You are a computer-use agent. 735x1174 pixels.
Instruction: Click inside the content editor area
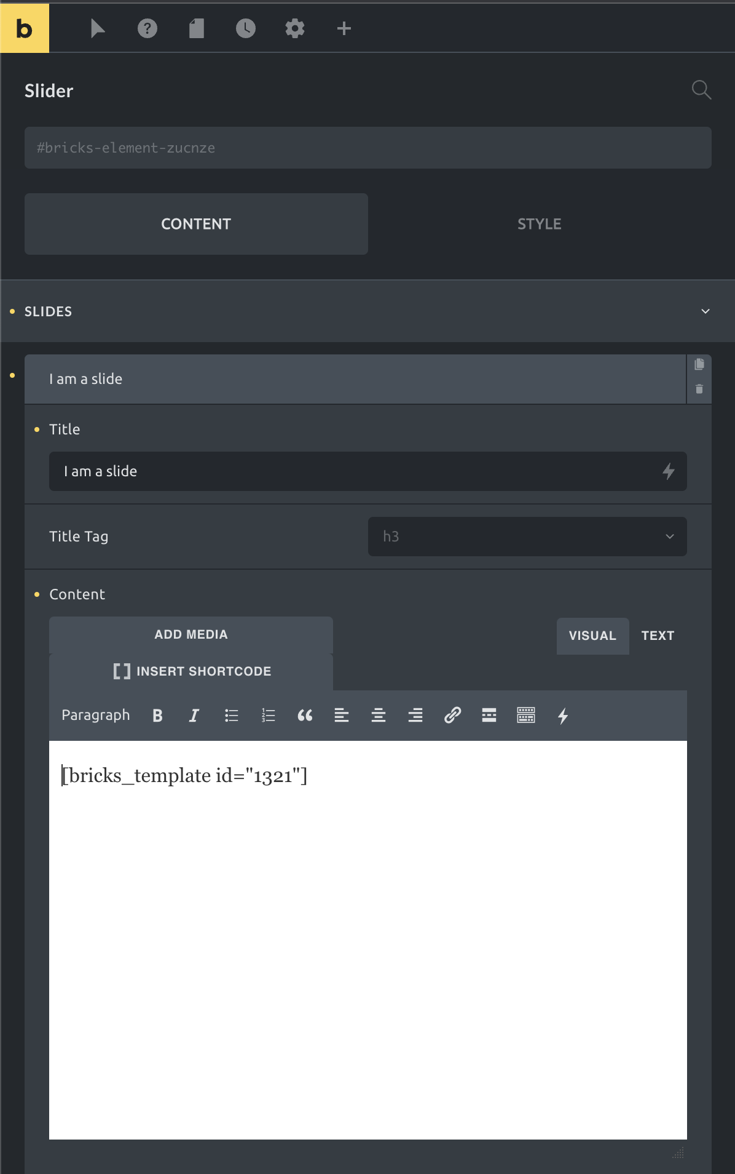tap(368, 940)
